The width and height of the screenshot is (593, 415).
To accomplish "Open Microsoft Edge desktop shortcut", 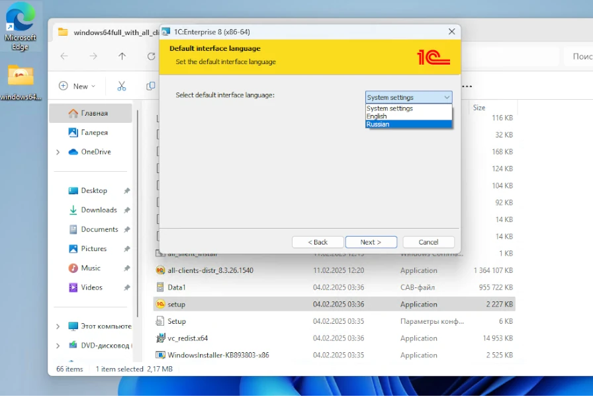I will pyautogui.click(x=20, y=26).
